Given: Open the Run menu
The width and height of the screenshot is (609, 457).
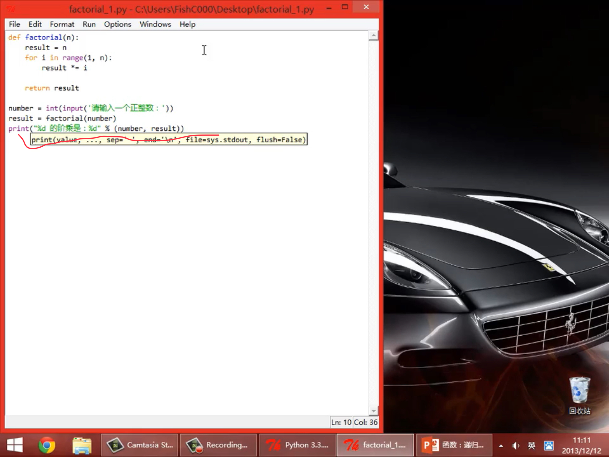Looking at the screenshot, I should point(89,24).
